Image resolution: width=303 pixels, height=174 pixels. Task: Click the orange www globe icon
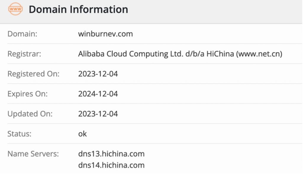pyautogui.click(x=15, y=9)
